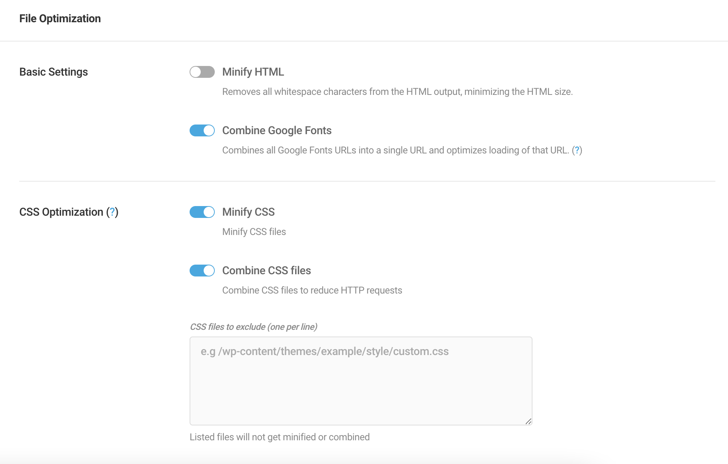This screenshot has height=464, width=728.
Task: Toggle the Minify HTML switch on
Action: coord(202,72)
